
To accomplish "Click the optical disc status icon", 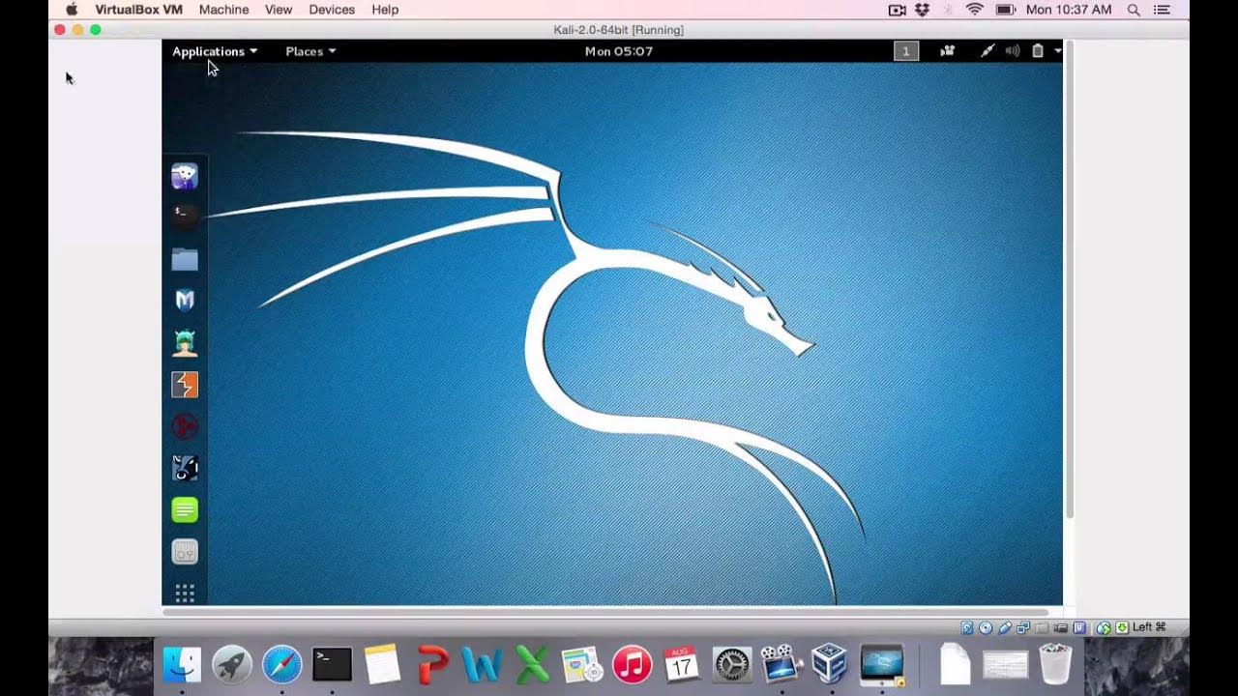I will [986, 627].
